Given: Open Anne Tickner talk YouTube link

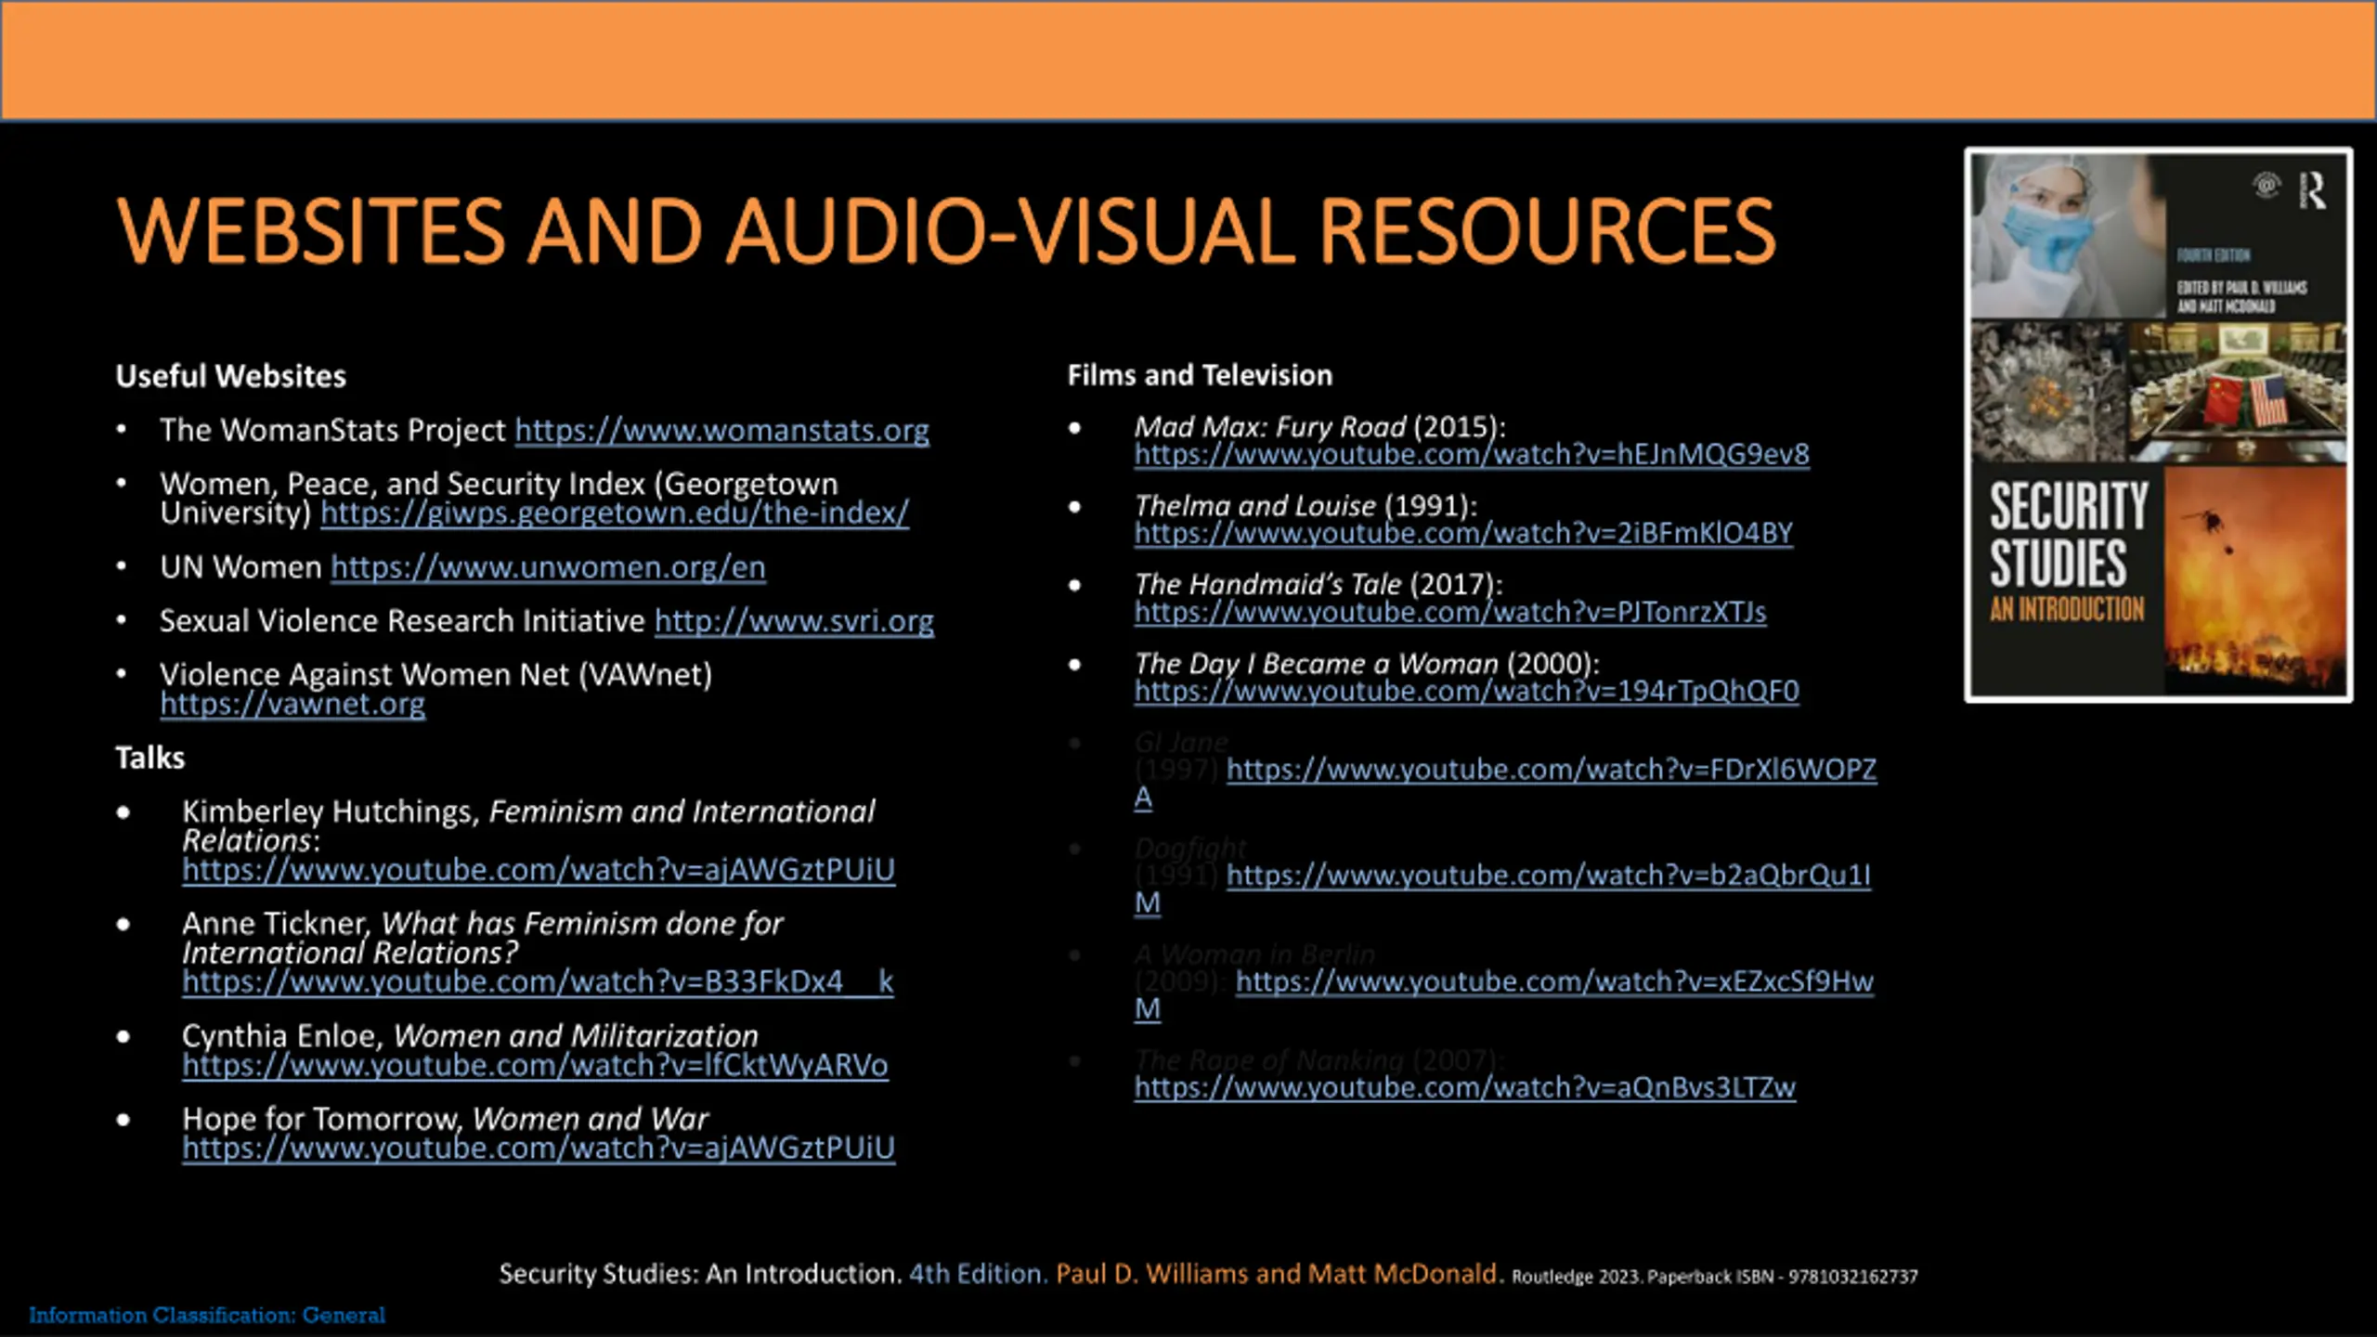Looking at the screenshot, I should (x=538, y=981).
